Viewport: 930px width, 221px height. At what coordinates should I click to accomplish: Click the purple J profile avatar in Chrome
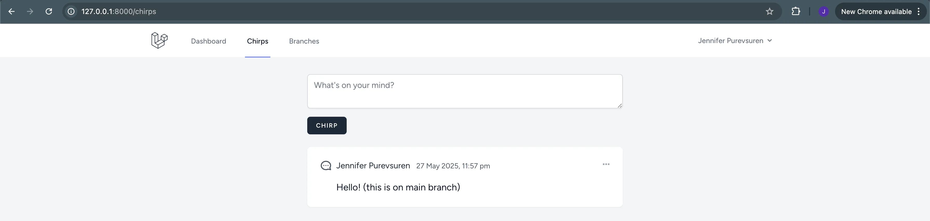click(823, 11)
